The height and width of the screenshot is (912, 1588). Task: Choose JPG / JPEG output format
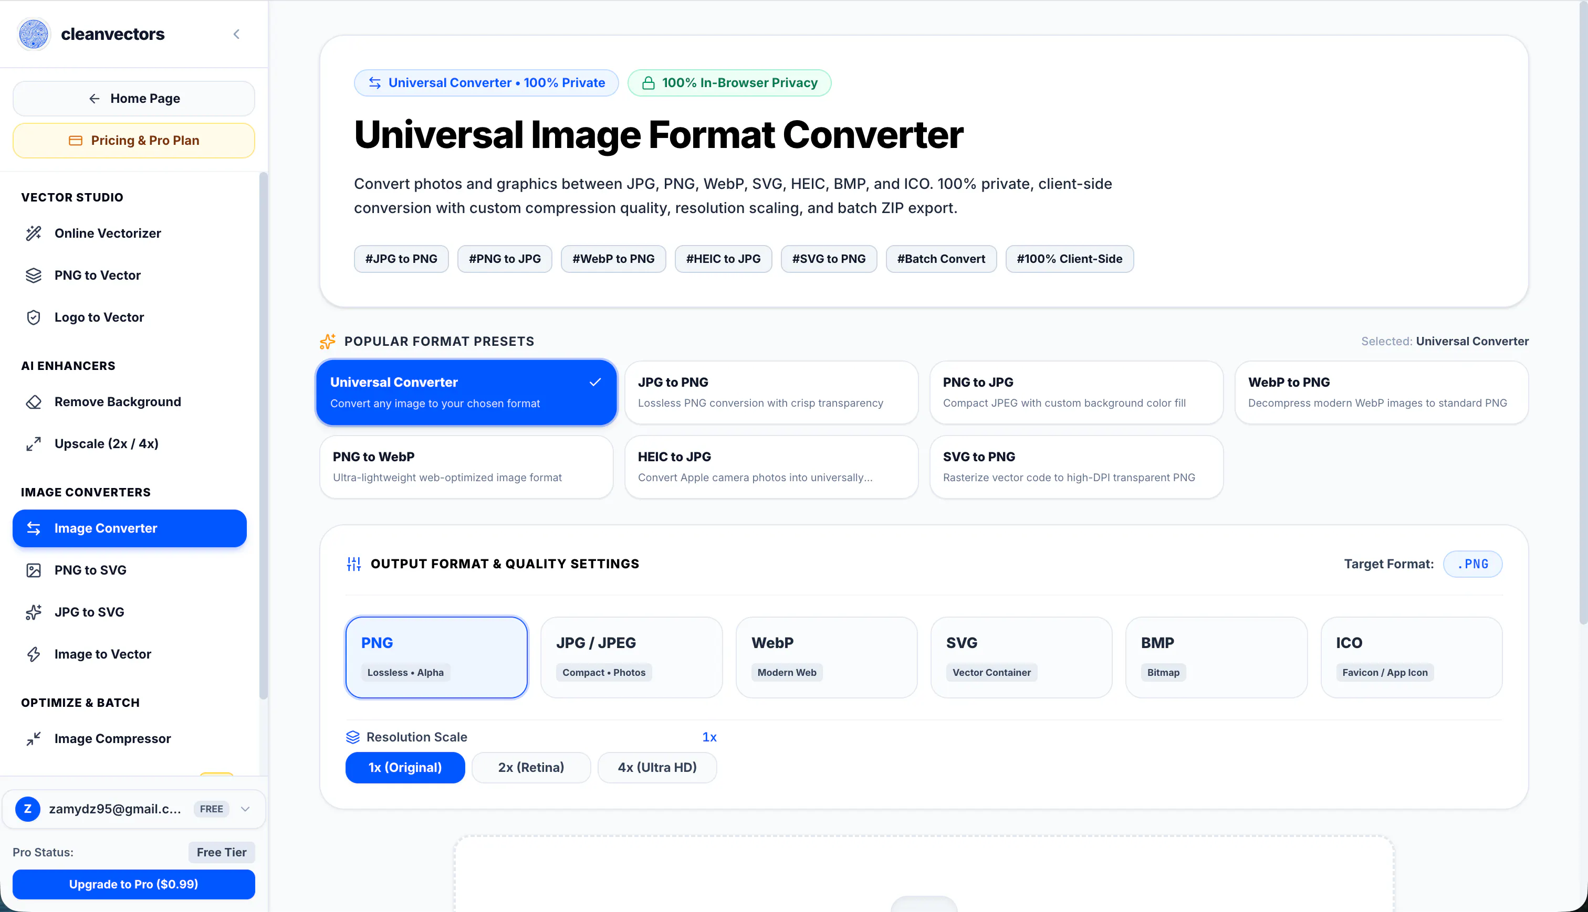click(x=631, y=657)
